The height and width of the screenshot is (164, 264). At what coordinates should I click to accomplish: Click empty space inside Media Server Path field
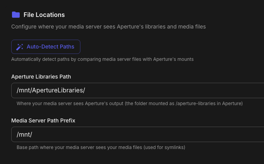[x=155, y=134]
